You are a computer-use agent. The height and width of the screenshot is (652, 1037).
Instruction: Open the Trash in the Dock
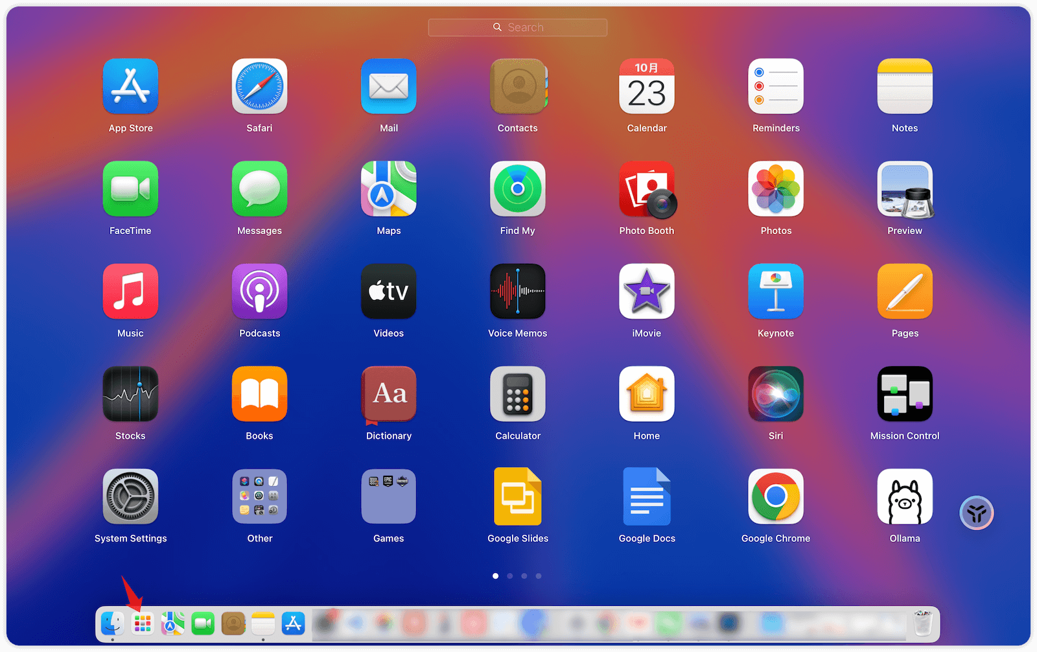click(x=922, y=623)
